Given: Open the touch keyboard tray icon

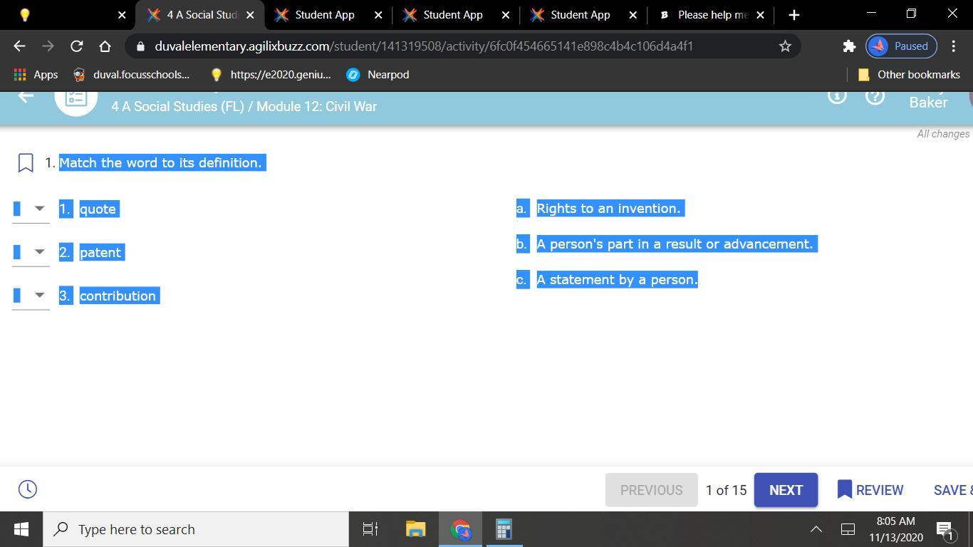Looking at the screenshot, I should pyautogui.click(x=848, y=529).
